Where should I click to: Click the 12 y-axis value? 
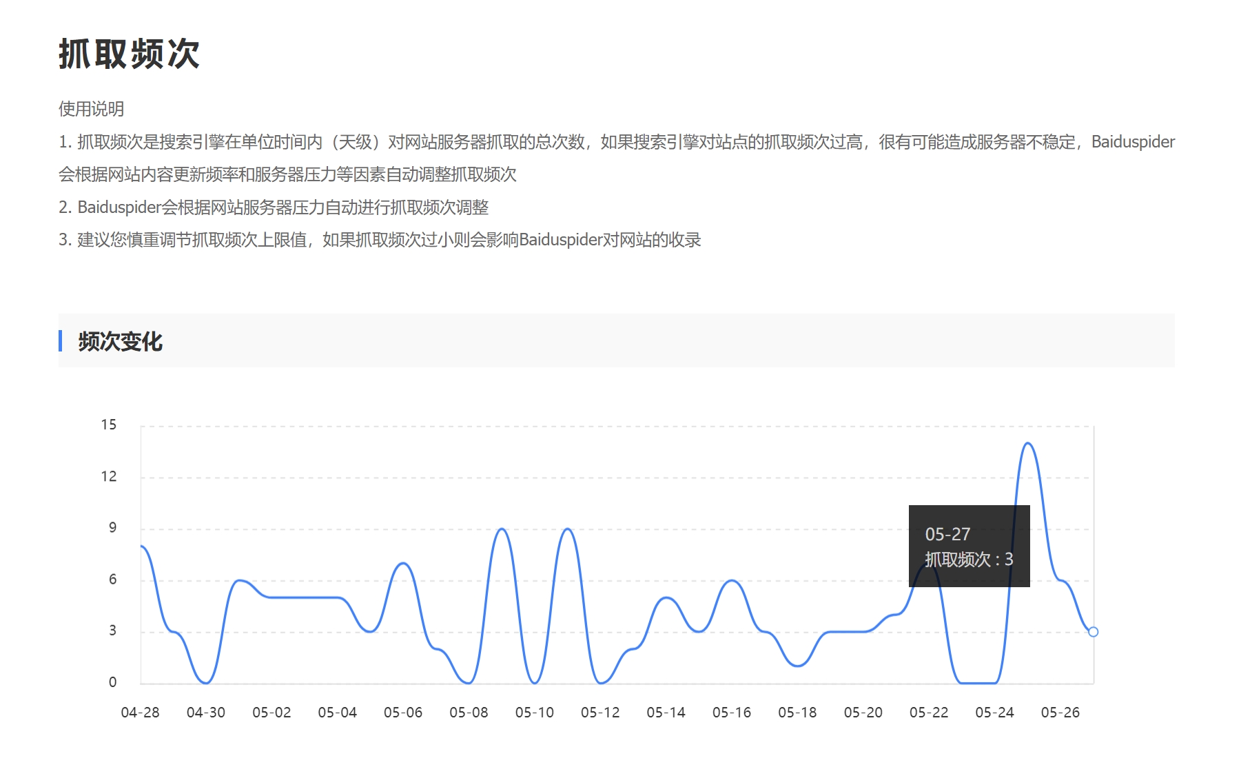(109, 476)
